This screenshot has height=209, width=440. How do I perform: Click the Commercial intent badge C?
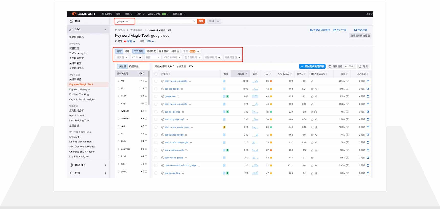tap(224, 127)
